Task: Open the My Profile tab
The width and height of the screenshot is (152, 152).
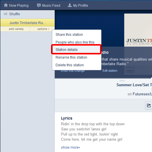Action: 78,5
